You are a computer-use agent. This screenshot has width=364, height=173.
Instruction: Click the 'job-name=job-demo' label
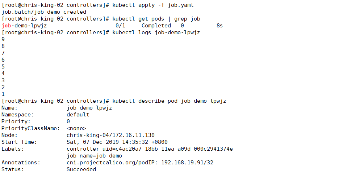point(94,156)
